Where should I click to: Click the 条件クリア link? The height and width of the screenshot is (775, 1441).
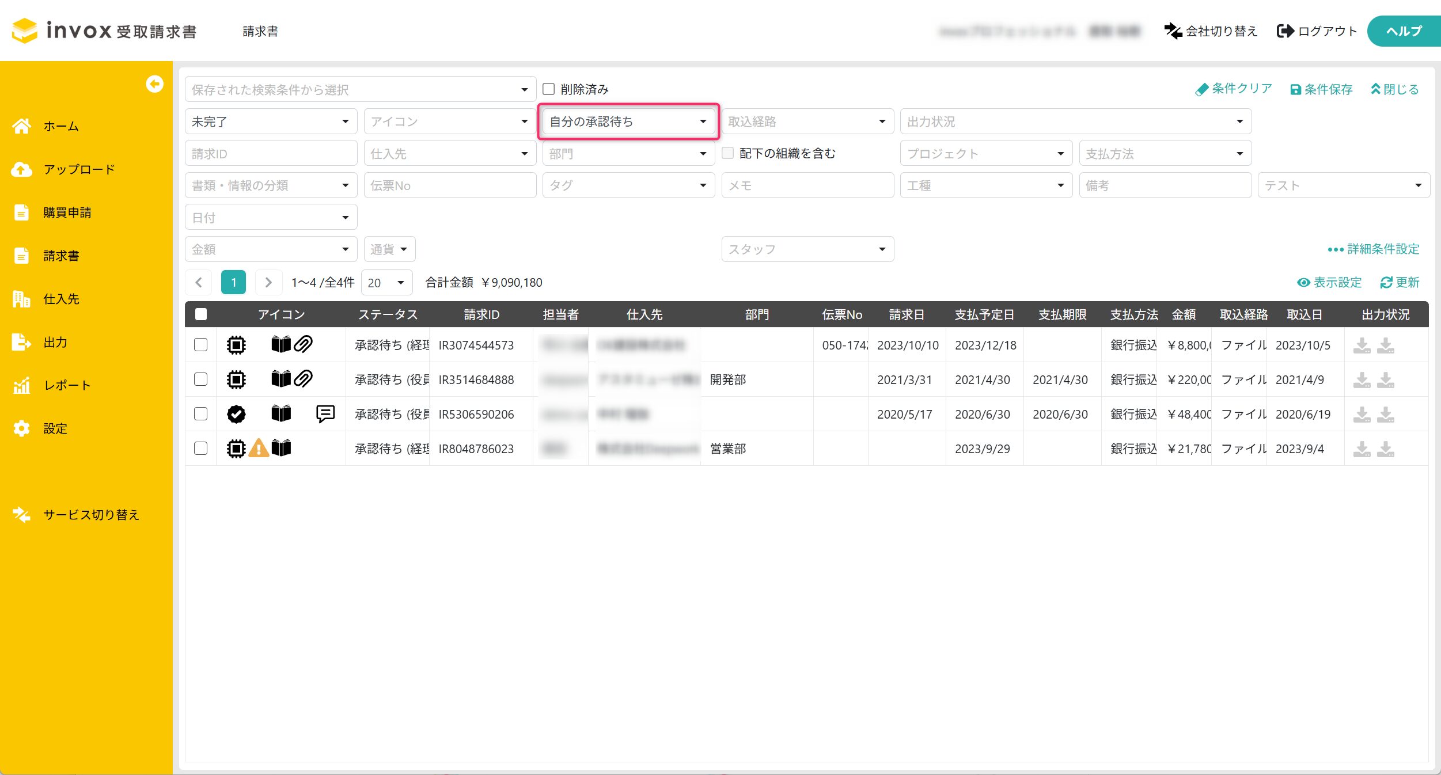[1233, 89]
